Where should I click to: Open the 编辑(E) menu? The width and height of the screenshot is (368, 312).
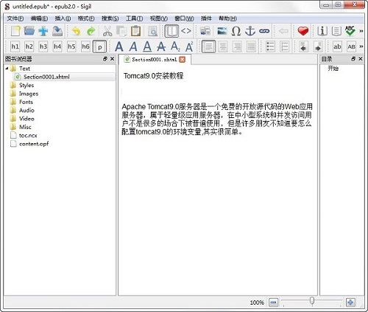39,18
